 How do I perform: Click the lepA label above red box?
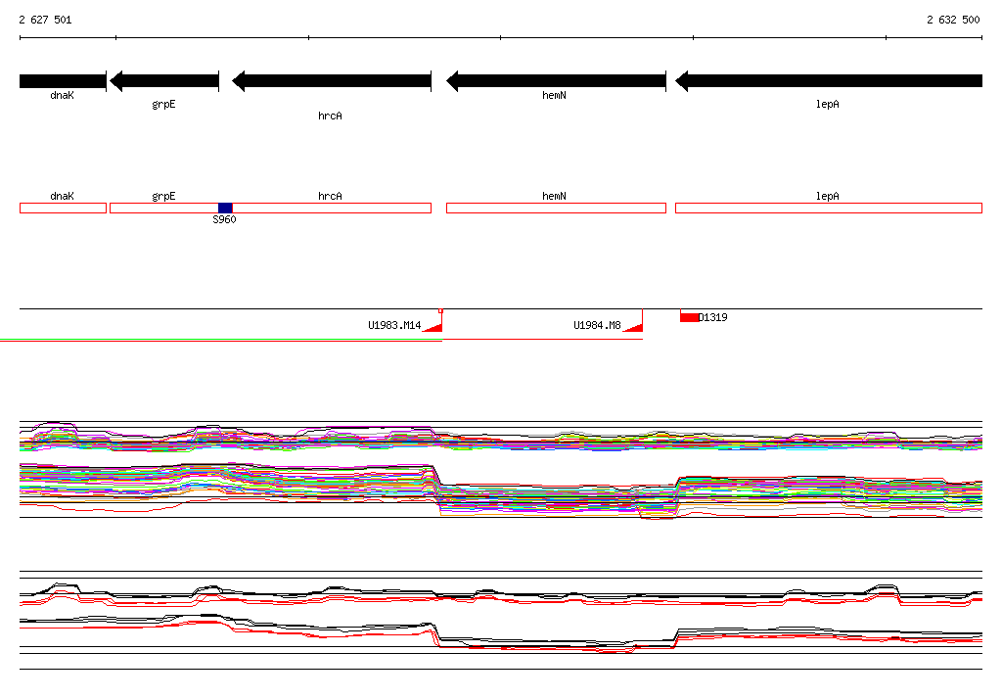(x=827, y=197)
